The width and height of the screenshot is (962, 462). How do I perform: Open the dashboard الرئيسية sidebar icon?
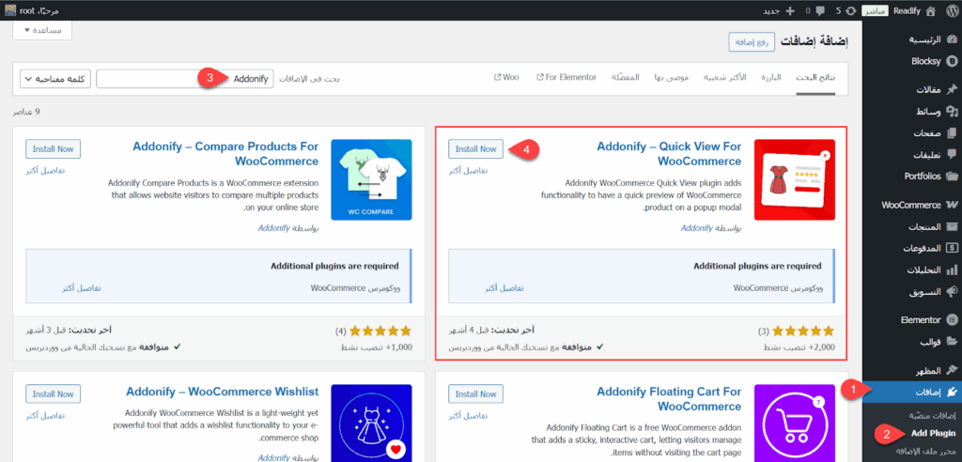[x=952, y=39]
